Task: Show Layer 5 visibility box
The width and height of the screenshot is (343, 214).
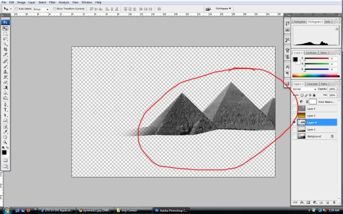Action: tap(294, 108)
